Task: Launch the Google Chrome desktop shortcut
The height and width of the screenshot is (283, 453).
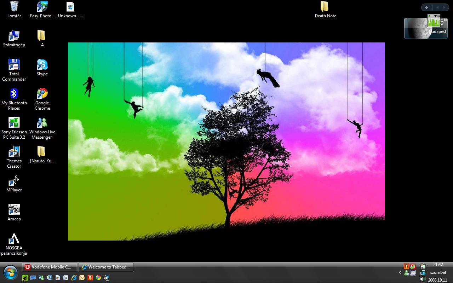Action: [42, 99]
